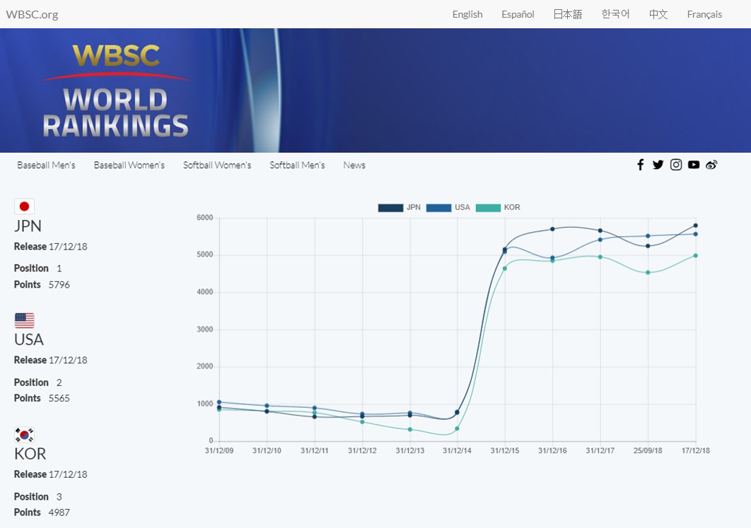Click JPN data point at 31/12/16

552,229
